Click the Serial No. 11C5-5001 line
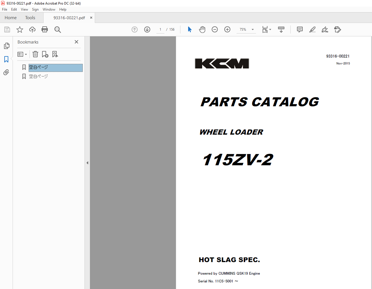Viewport: 372px width, 289px height. [x=218, y=281]
